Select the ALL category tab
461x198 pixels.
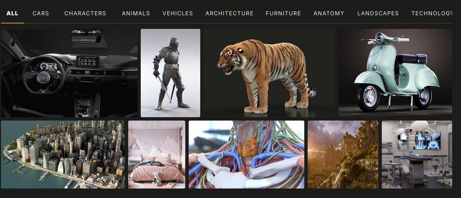pyautogui.click(x=13, y=14)
